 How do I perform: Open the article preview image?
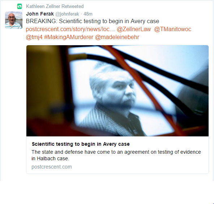pyautogui.click(x=117, y=91)
